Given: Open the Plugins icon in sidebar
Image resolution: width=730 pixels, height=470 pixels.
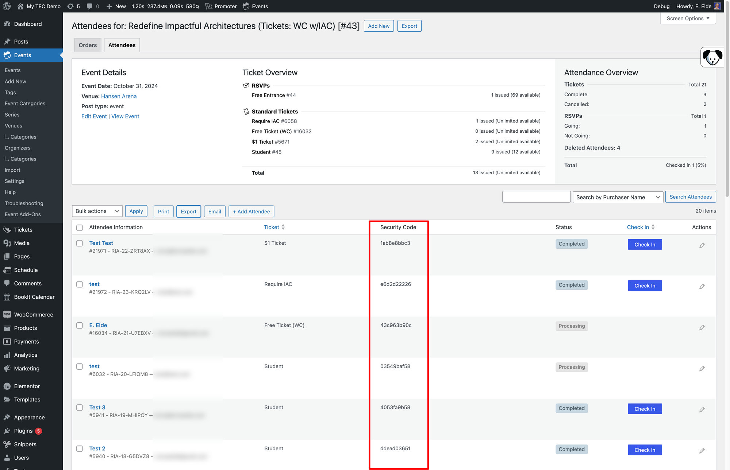Looking at the screenshot, I should [x=7, y=431].
